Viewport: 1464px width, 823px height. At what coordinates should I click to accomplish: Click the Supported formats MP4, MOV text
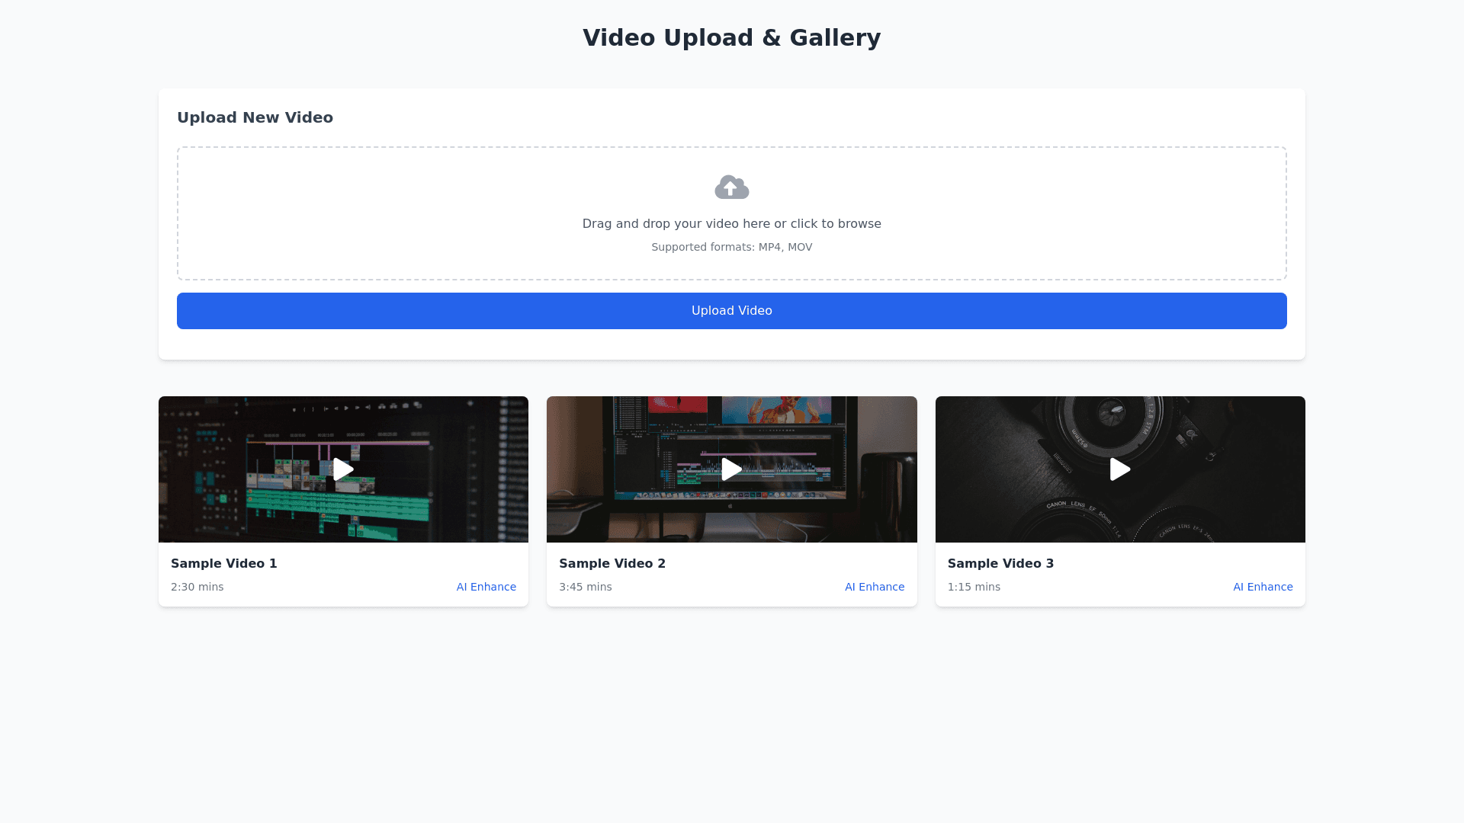click(x=731, y=247)
